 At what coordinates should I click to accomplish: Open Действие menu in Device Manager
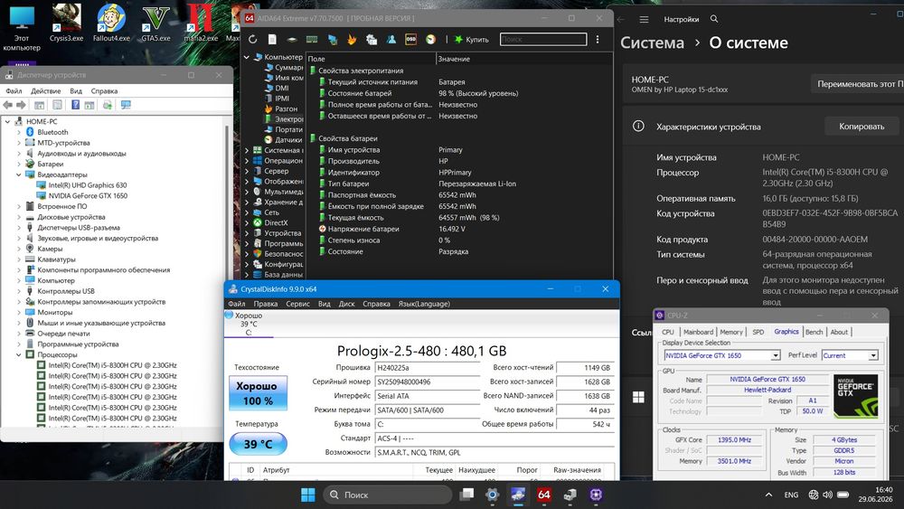[x=45, y=91]
